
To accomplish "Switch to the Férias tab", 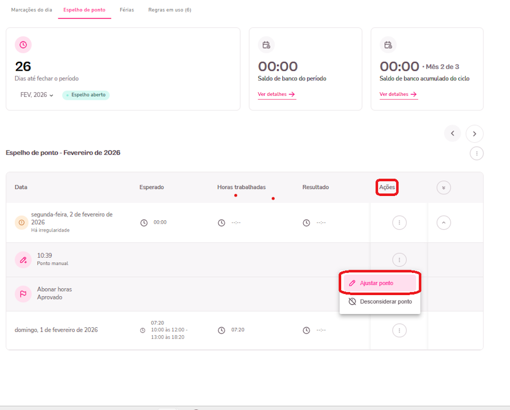I will (126, 10).
